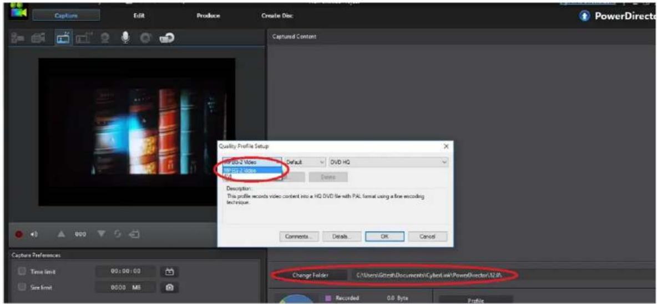
Task: Click the capture preview video thumbnail
Action: point(137,132)
